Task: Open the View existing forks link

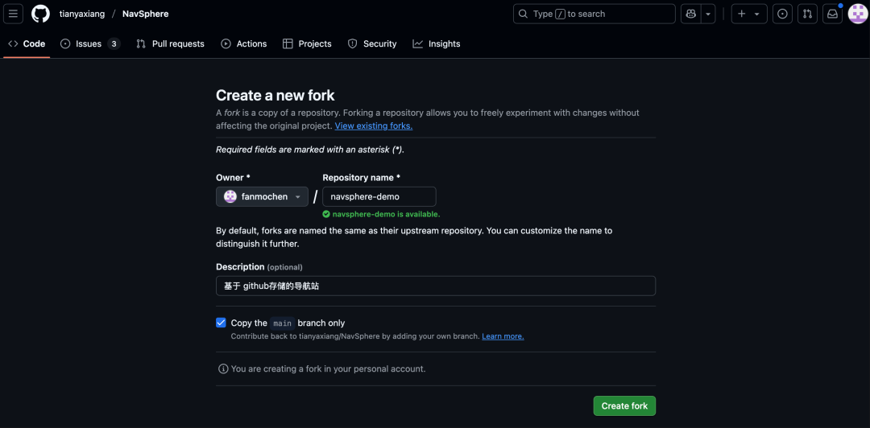Action: 373,126
